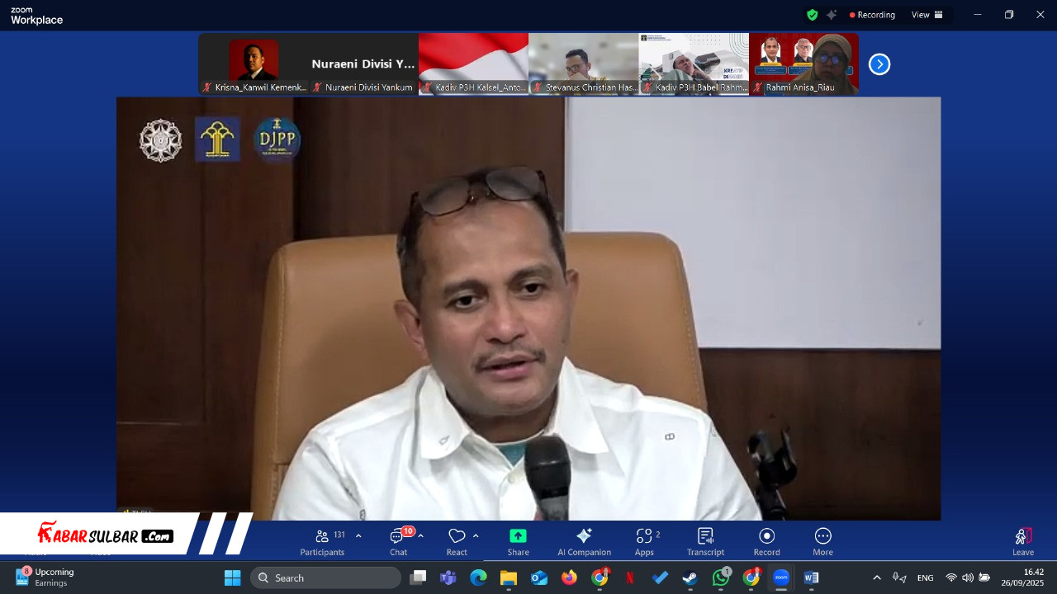Select Stevanus Christian video thumbnail

pyautogui.click(x=583, y=64)
